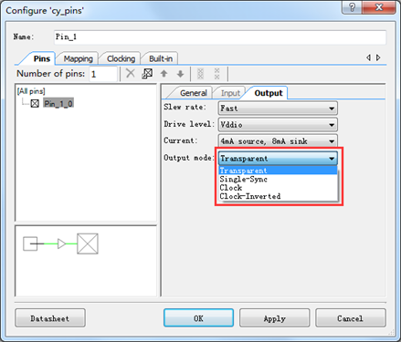
Task: Open the Input sub-tab
Action: click(x=230, y=93)
